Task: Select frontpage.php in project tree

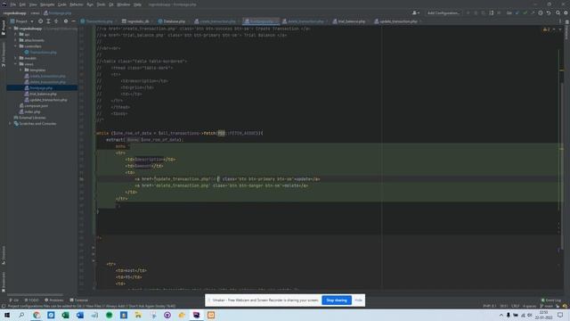Action: (x=42, y=88)
